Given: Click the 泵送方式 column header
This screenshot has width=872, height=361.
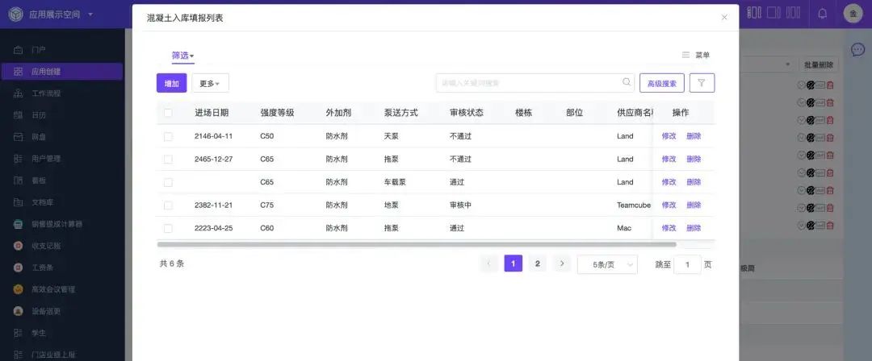Looking at the screenshot, I should 401,113.
